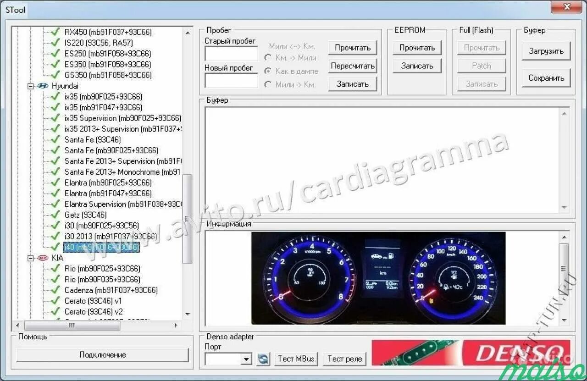Click the green checkmark beside GS350
The image size is (587, 381).
pos(55,75)
